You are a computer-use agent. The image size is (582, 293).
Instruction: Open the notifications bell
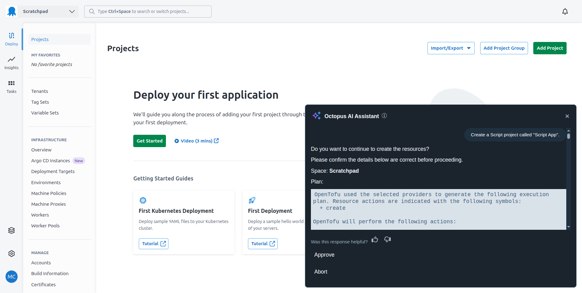565,11
